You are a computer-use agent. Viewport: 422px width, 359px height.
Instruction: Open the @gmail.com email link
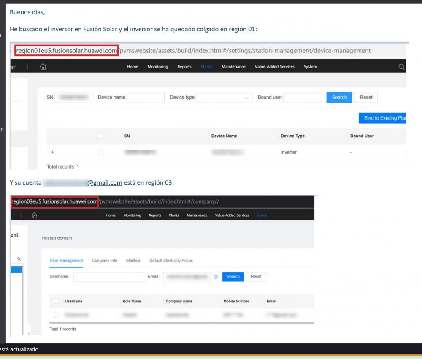[105, 182]
